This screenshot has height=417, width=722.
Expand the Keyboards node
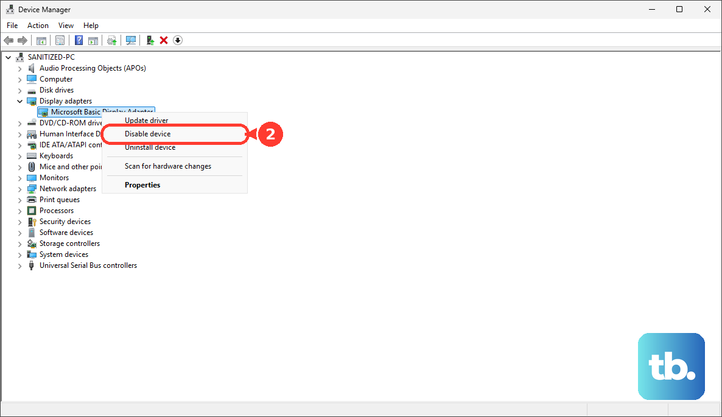tap(19, 156)
